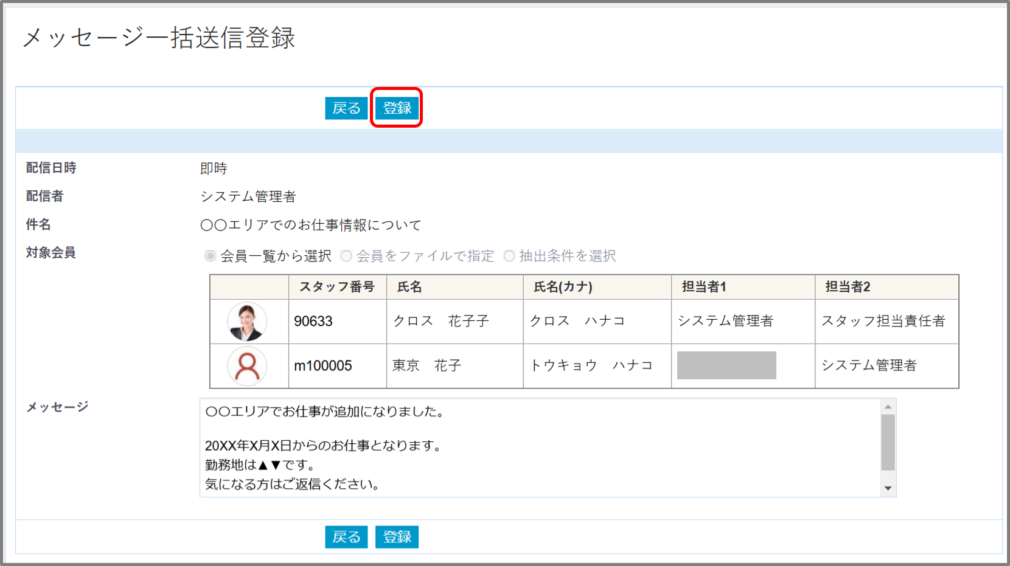
Task: Click the bottom 登録 register button
Action: [397, 537]
